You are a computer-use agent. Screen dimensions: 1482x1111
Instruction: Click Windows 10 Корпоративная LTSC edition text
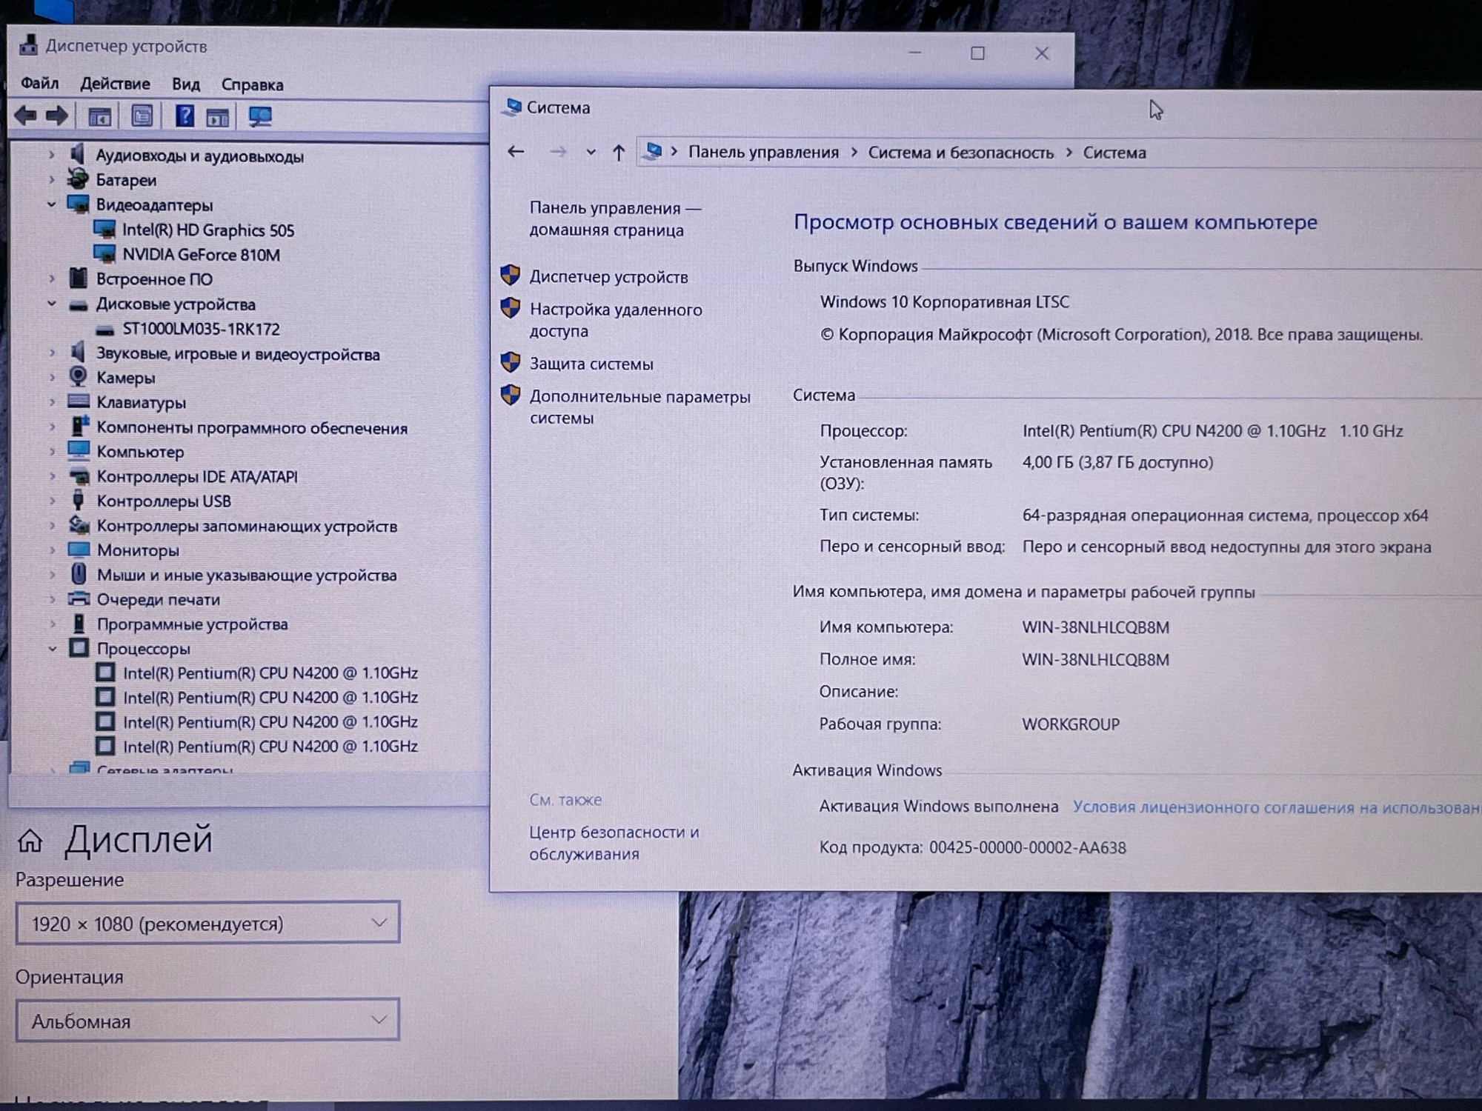(x=945, y=302)
